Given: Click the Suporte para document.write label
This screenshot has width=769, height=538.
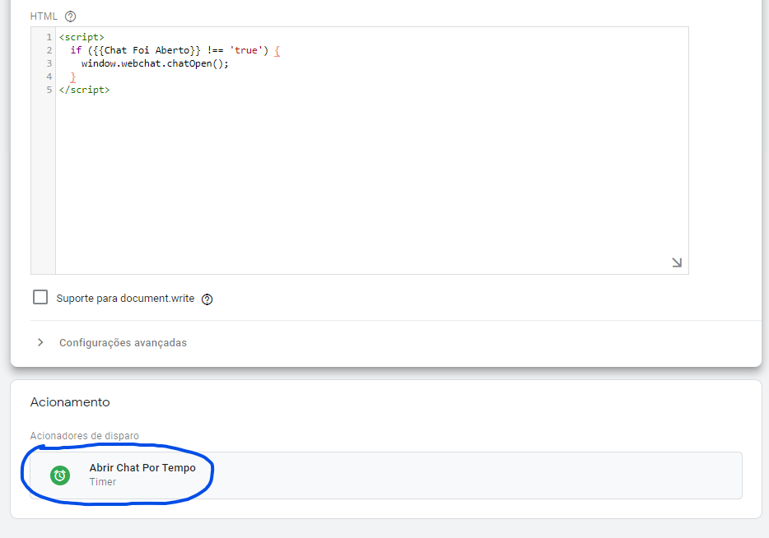Looking at the screenshot, I should click(125, 299).
